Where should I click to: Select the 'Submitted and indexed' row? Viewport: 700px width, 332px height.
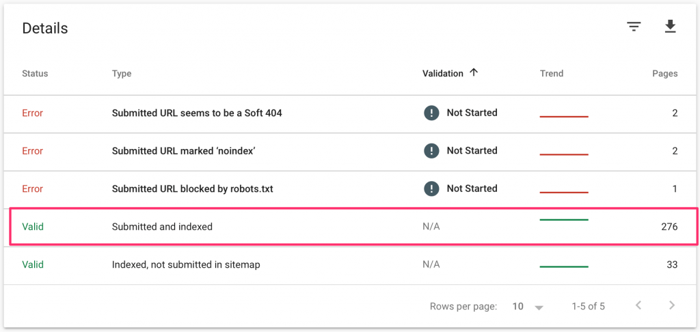[162, 227]
